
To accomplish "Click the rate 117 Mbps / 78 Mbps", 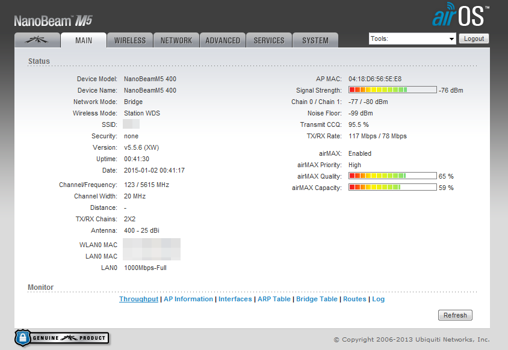I will (x=377, y=136).
